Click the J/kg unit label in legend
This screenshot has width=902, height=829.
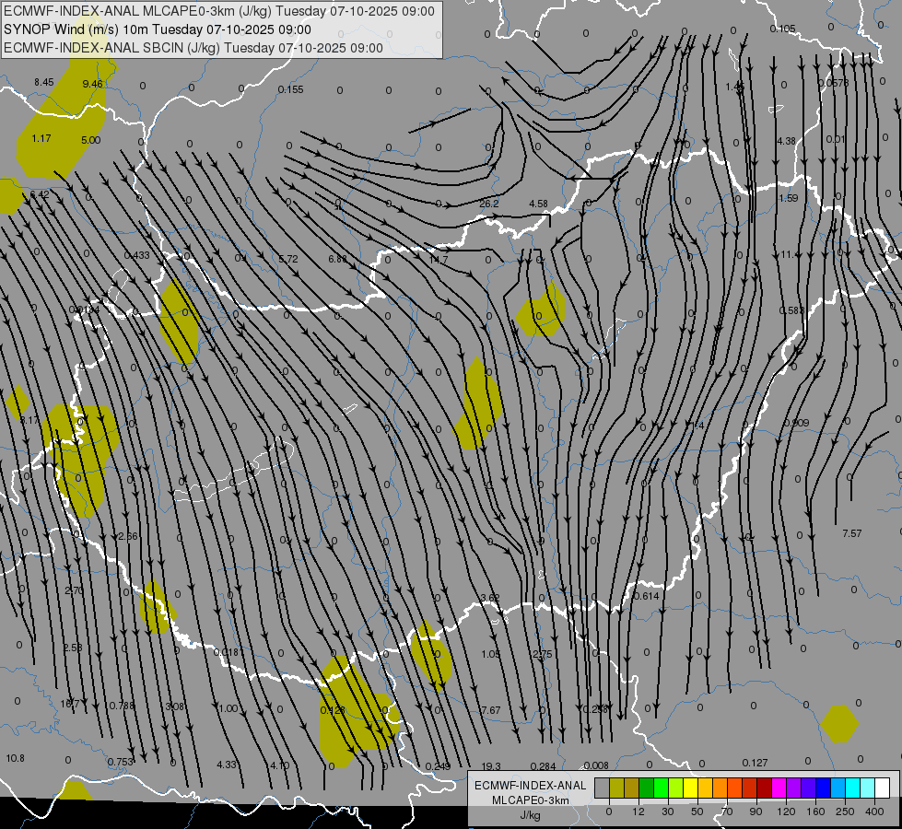530,815
